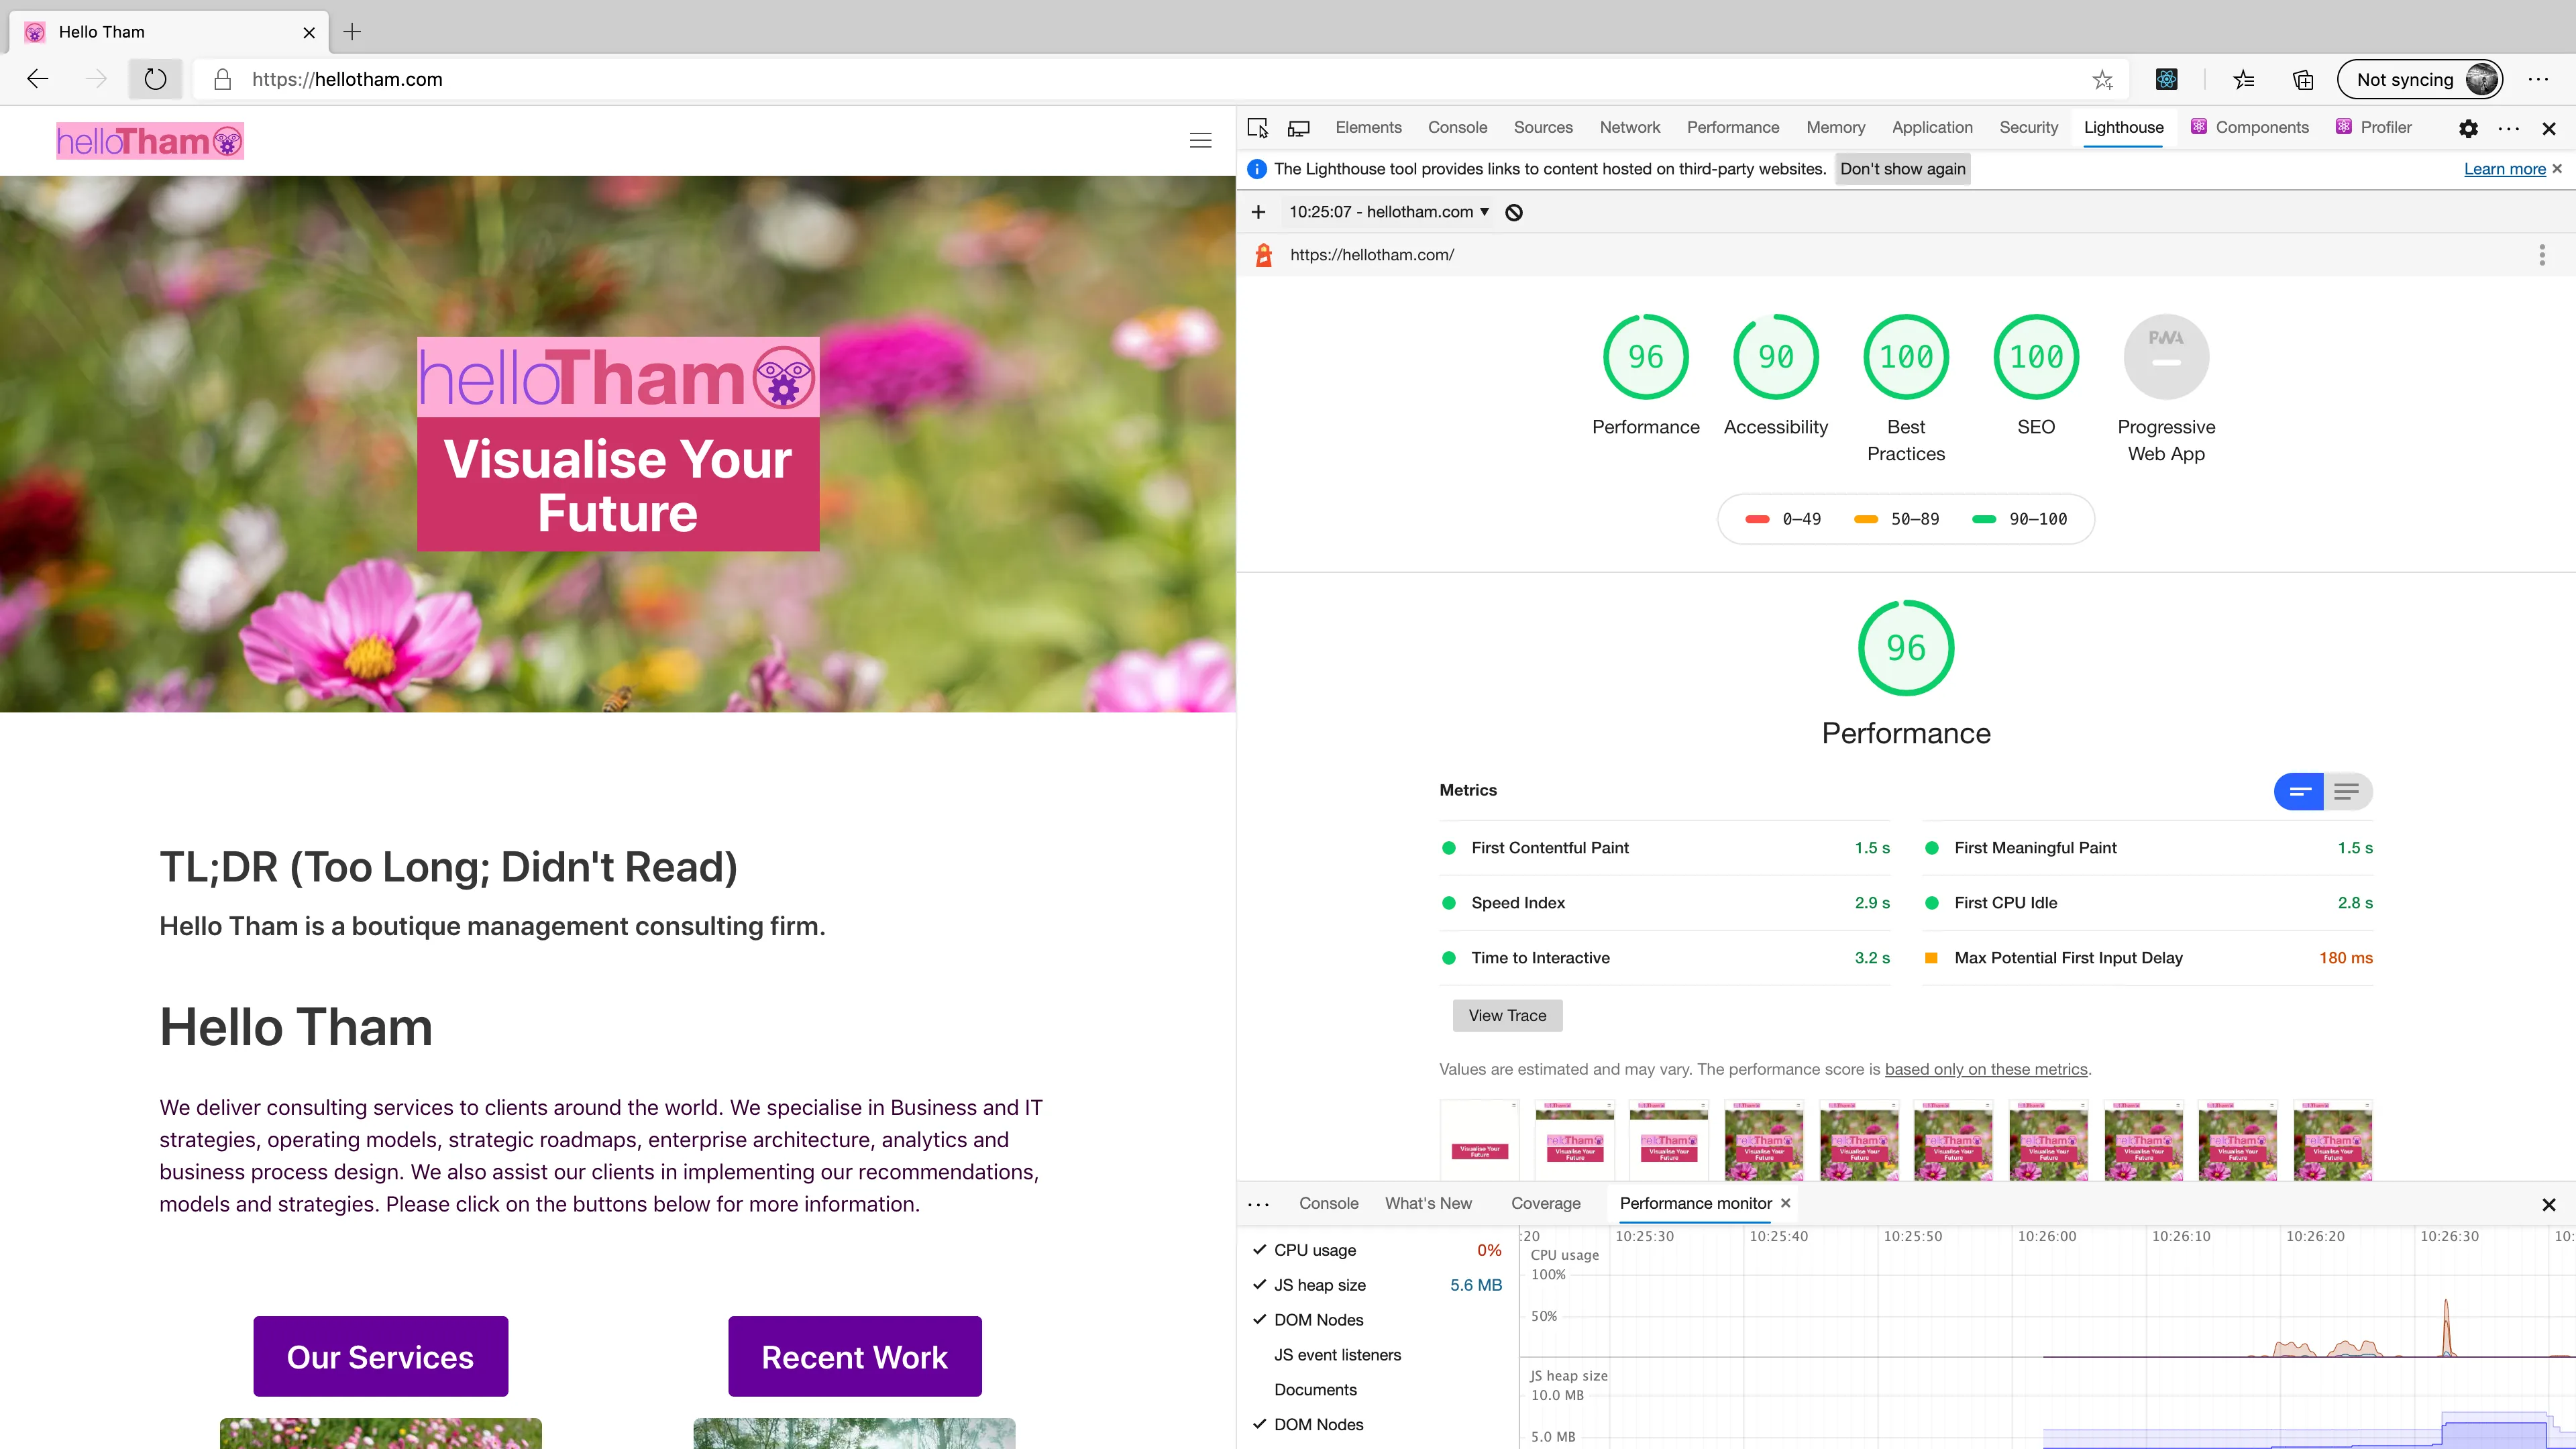
Task: Expand the audit selector 10:25:07 dropdown
Action: (x=1389, y=212)
